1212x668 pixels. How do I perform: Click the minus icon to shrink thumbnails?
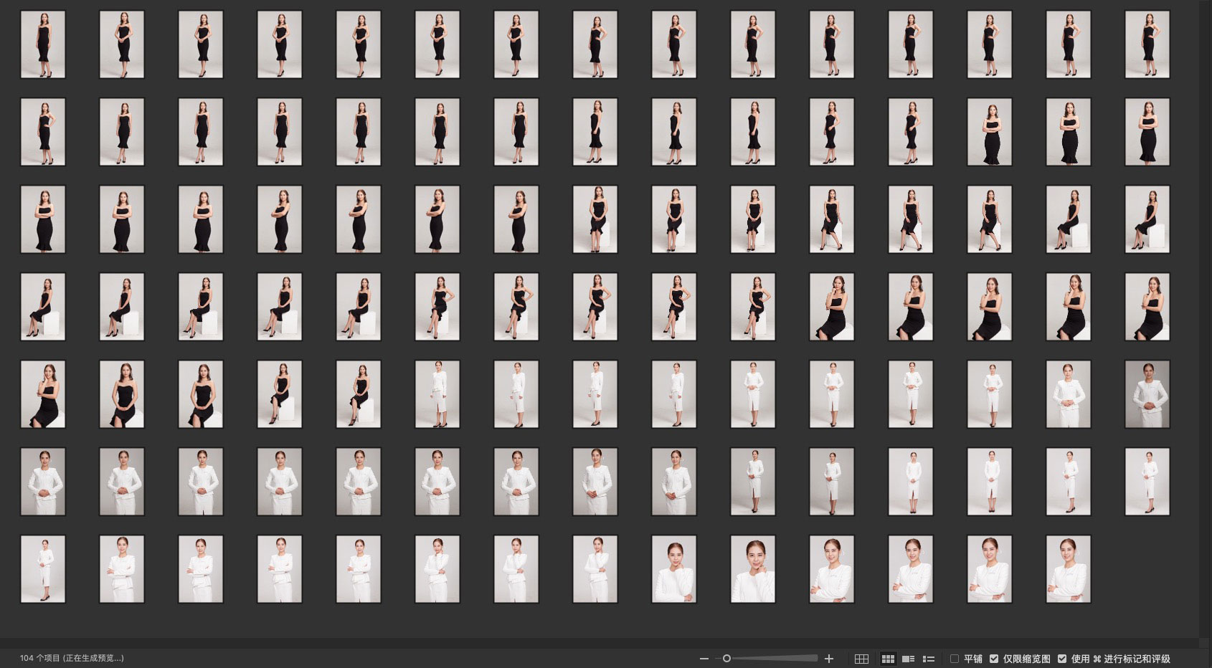(x=704, y=659)
